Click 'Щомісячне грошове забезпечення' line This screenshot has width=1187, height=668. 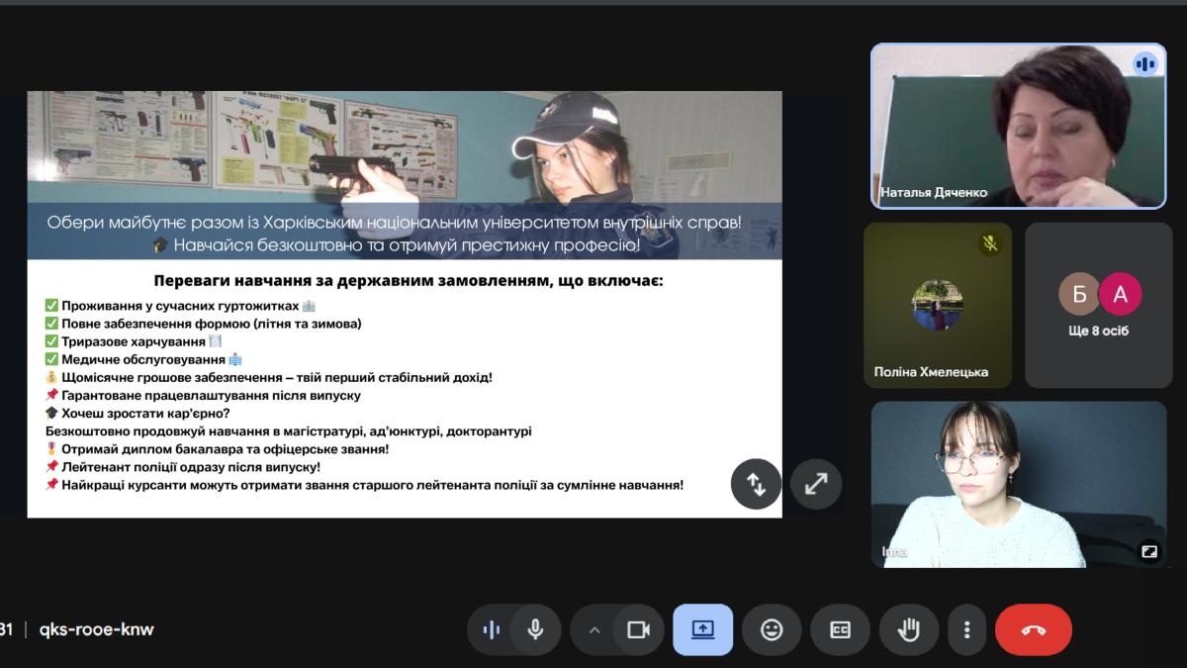point(269,377)
